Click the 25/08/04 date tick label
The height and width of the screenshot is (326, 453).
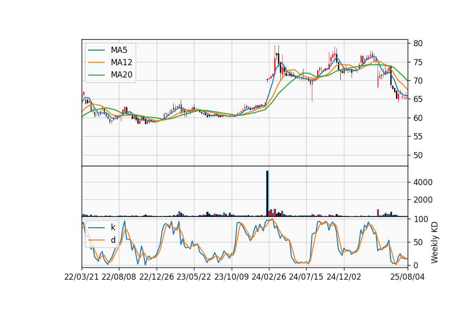click(x=408, y=277)
